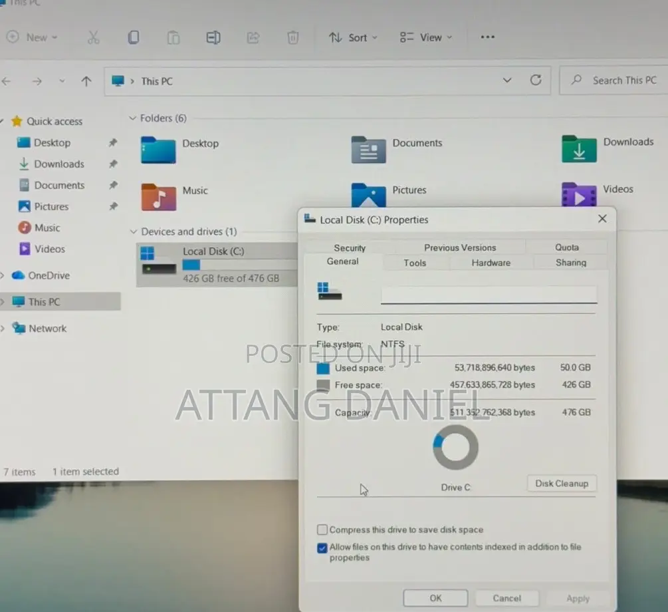Open the Previous Versions tab
Screen dimensions: 668x612
coord(460,247)
